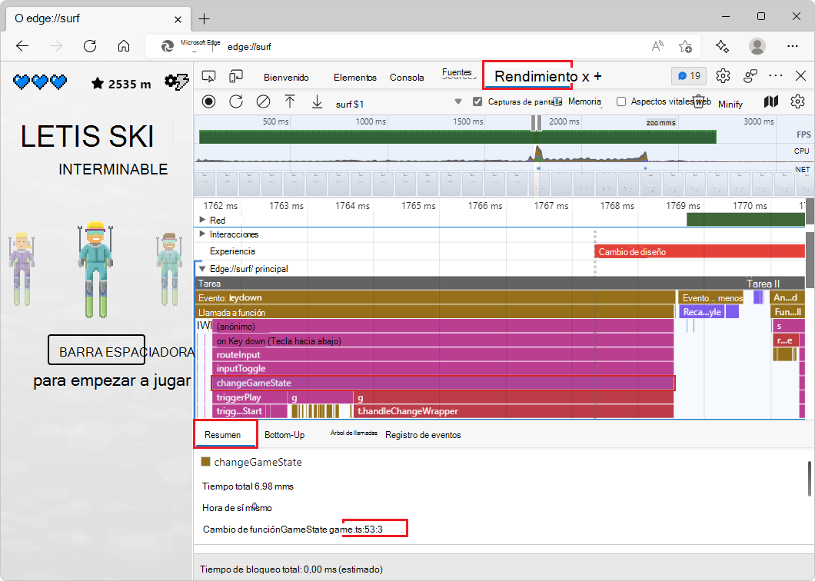Click the source maps book icon

pyautogui.click(x=771, y=101)
